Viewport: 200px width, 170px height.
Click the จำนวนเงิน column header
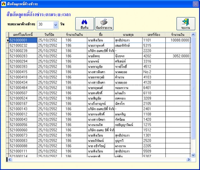(178, 35)
